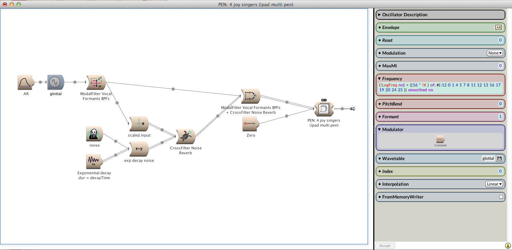The width and height of the screenshot is (512, 250).
Task: Click the info icon in bottom corner
Action: [508, 246]
